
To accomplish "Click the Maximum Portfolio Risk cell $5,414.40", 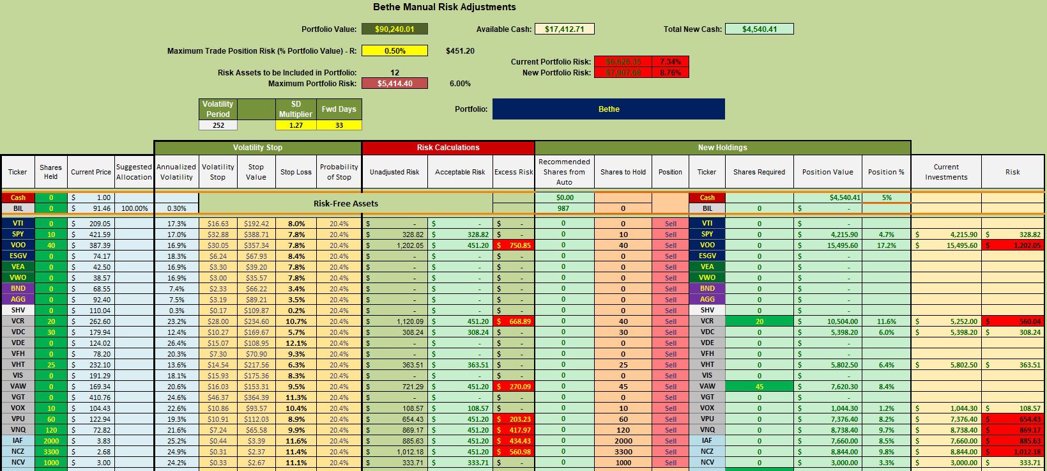I will (x=394, y=83).
